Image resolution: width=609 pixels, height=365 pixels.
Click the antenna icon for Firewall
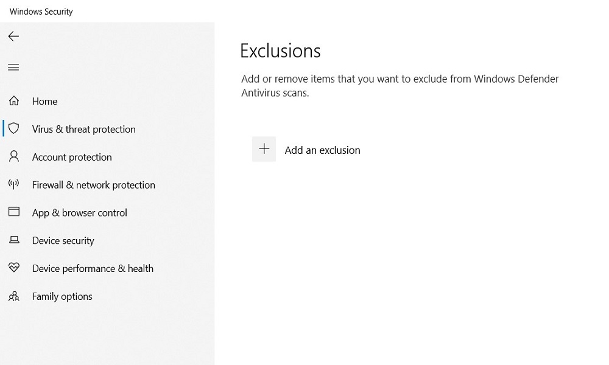click(14, 184)
